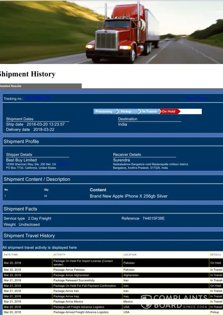223x315 pixels.
Task: Click the receiver name Surendra
Action: click(121, 160)
